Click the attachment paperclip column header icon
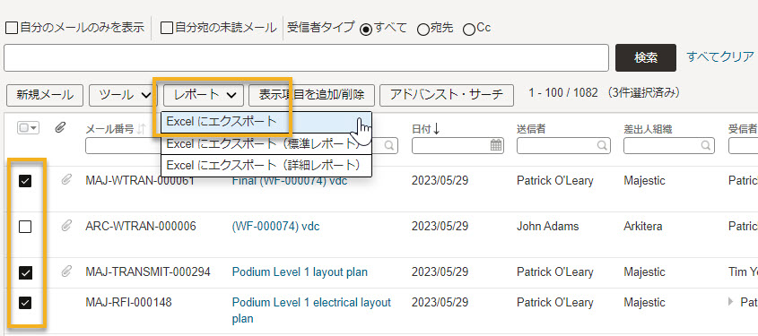 [60, 128]
